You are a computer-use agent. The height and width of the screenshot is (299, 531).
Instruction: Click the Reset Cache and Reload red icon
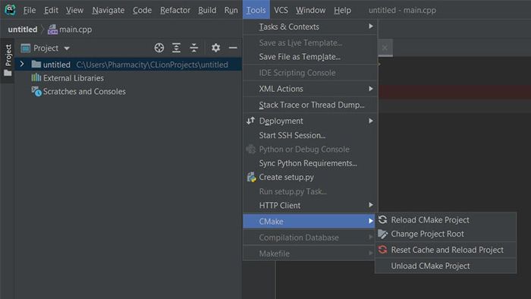pos(382,250)
